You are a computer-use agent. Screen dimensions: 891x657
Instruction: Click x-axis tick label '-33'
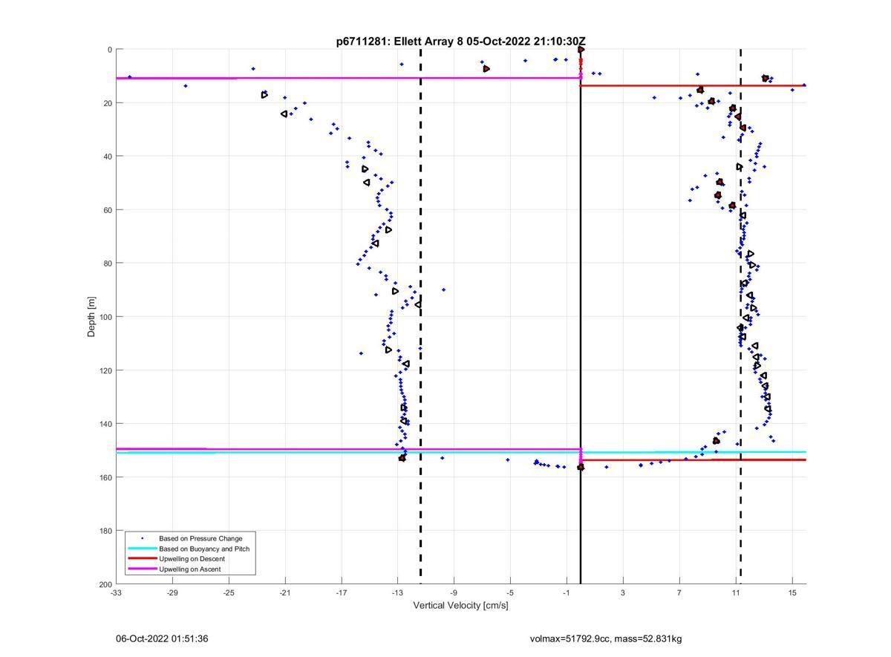pyautogui.click(x=116, y=592)
